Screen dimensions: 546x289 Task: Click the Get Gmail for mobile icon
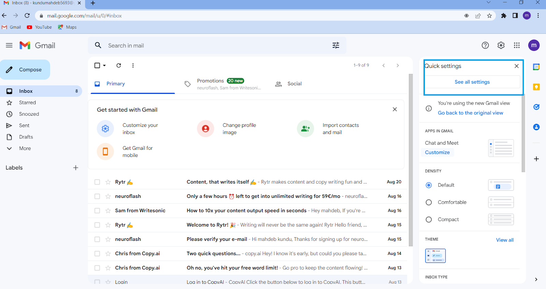tap(105, 151)
